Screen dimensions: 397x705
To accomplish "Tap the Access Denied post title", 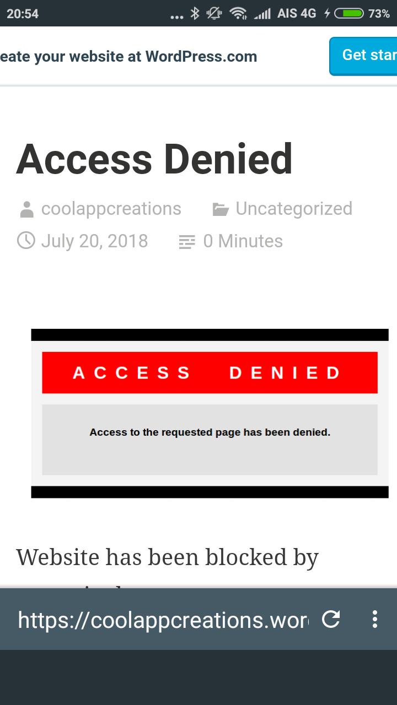I will click(x=154, y=159).
